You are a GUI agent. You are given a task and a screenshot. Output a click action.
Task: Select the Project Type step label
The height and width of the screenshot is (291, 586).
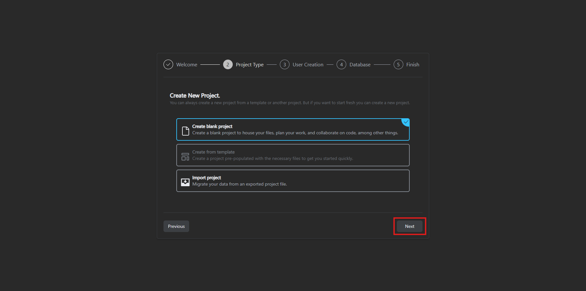tap(250, 65)
